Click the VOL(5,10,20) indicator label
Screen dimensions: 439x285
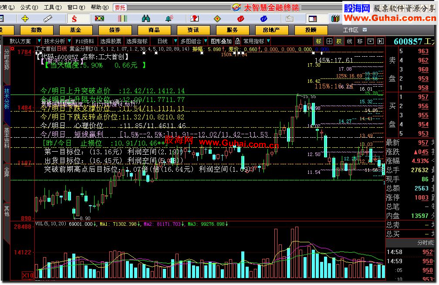51,224
